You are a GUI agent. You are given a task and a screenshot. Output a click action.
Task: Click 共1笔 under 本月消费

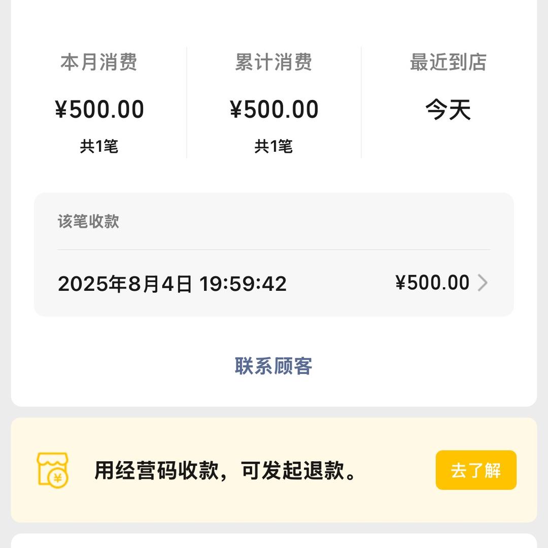[99, 147]
